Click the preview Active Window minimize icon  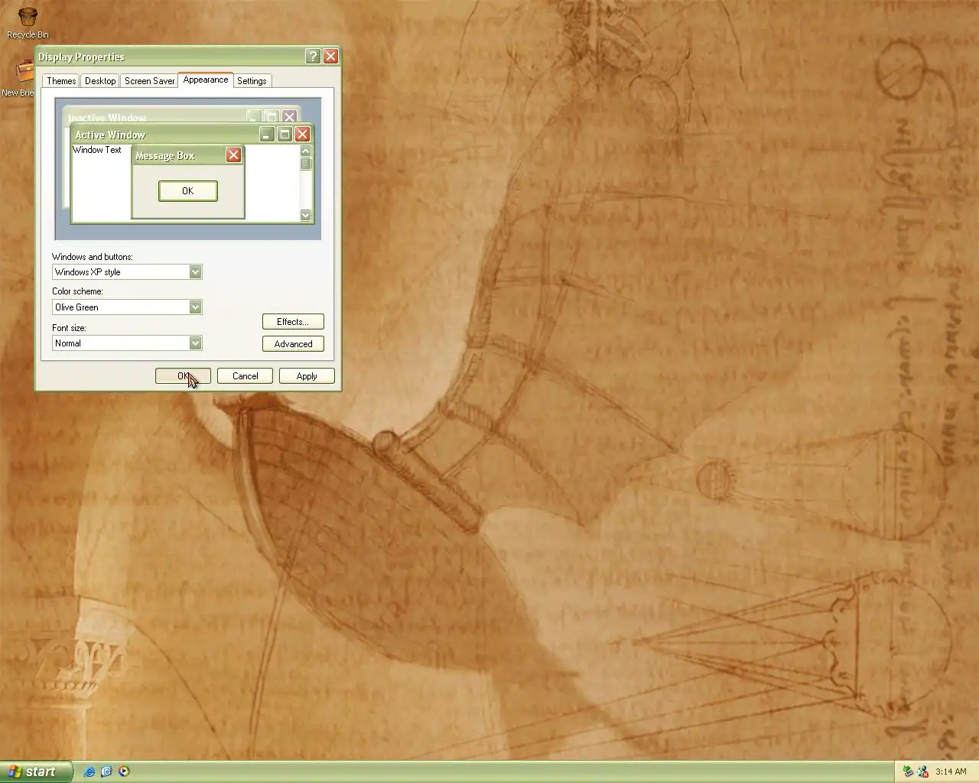(x=266, y=135)
